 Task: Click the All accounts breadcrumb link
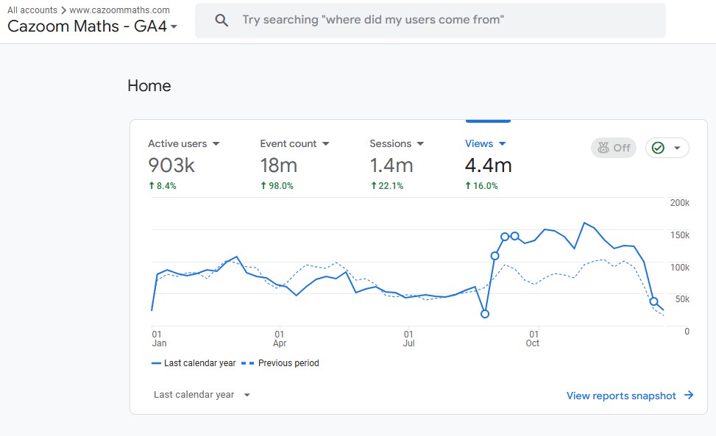(x=32, y=10)
